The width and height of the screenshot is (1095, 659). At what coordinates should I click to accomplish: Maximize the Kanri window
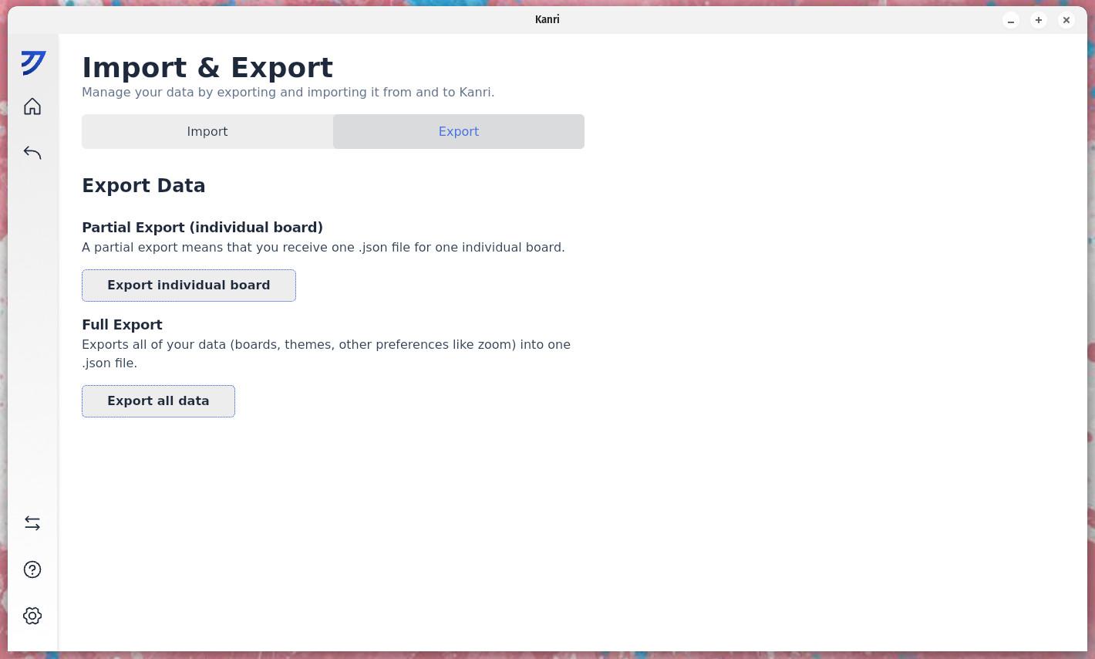[x=1039, y=20]
